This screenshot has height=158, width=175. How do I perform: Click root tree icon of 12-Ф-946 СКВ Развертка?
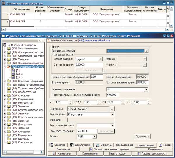(4, 45)
